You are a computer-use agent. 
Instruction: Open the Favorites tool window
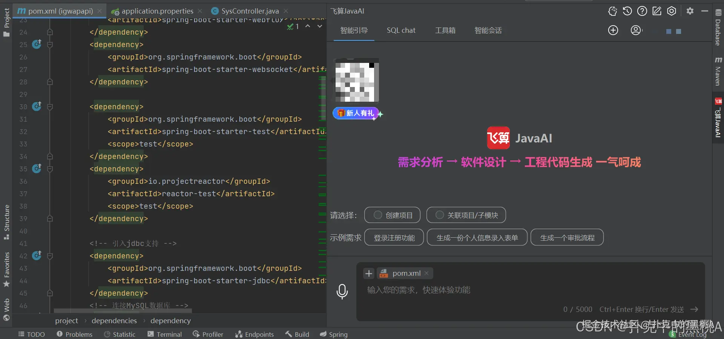click(x=6, y=269)
